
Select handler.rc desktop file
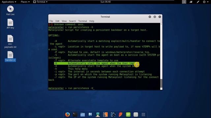pos(10,56)
